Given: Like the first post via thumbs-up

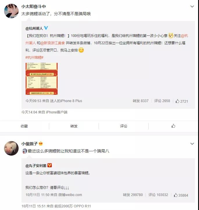Looking at the screenshot, I should [173, 126].
